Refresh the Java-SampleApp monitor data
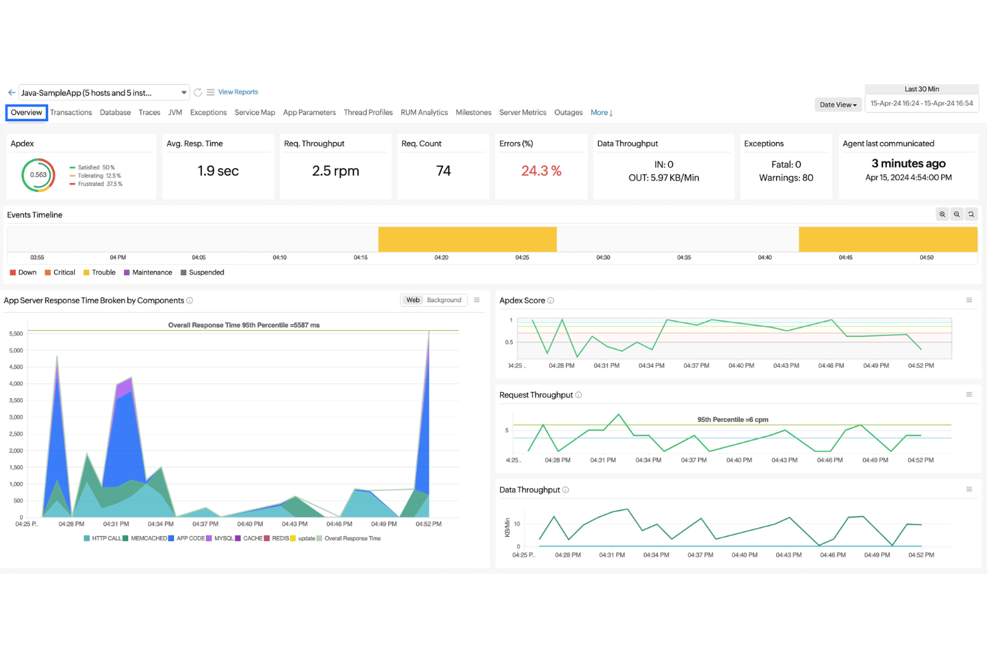This screenshot has width=987, height=658. point(198,92)
